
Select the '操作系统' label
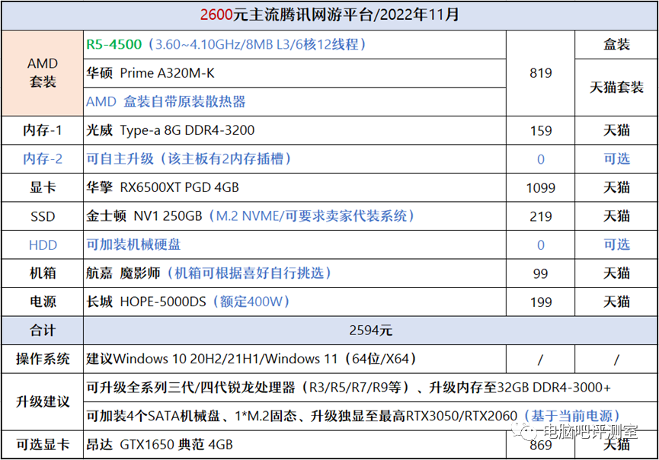click(43, 359)
